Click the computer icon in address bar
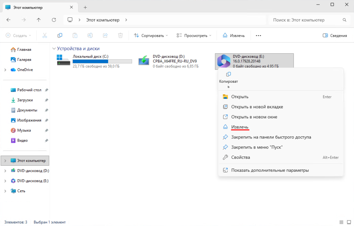 tap(70, 20)
